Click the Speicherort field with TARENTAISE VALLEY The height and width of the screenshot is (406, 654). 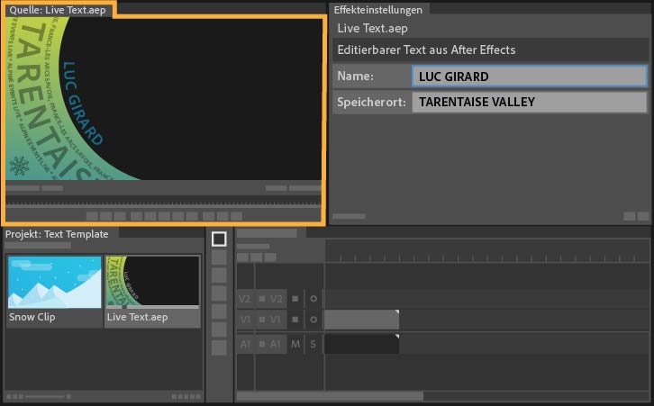pos(530,102)
